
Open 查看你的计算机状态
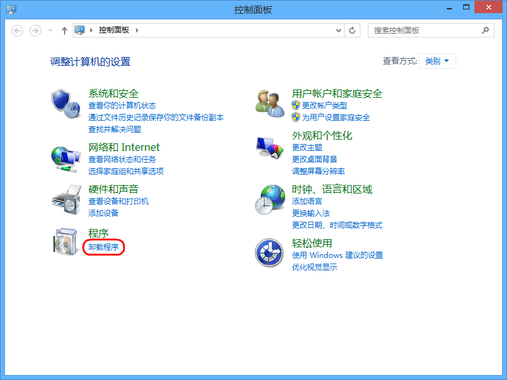(122, 106)
